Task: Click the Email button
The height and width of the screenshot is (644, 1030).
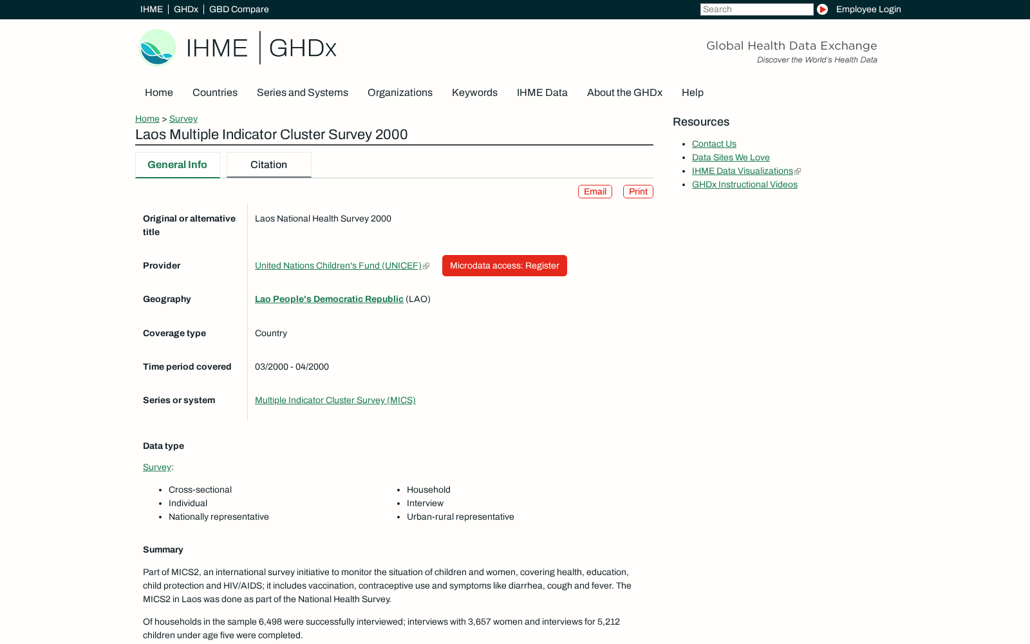Action: [x=595, y=191]
